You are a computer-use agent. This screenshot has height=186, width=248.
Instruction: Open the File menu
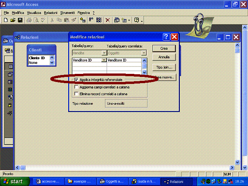point(6,13)
